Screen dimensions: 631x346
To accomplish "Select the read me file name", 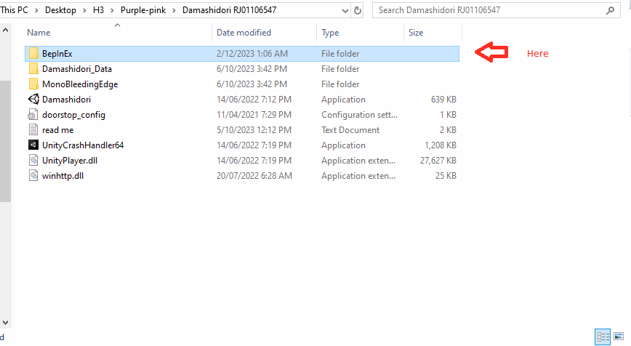I will [58, 130].
